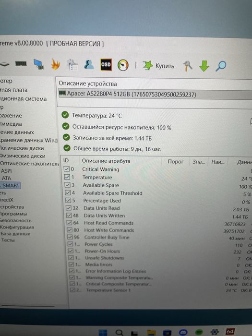The width and height of the screenshot is (252, 336).
Task: Click the green check icon beside Температура
Action: click(x=65, y=115)
